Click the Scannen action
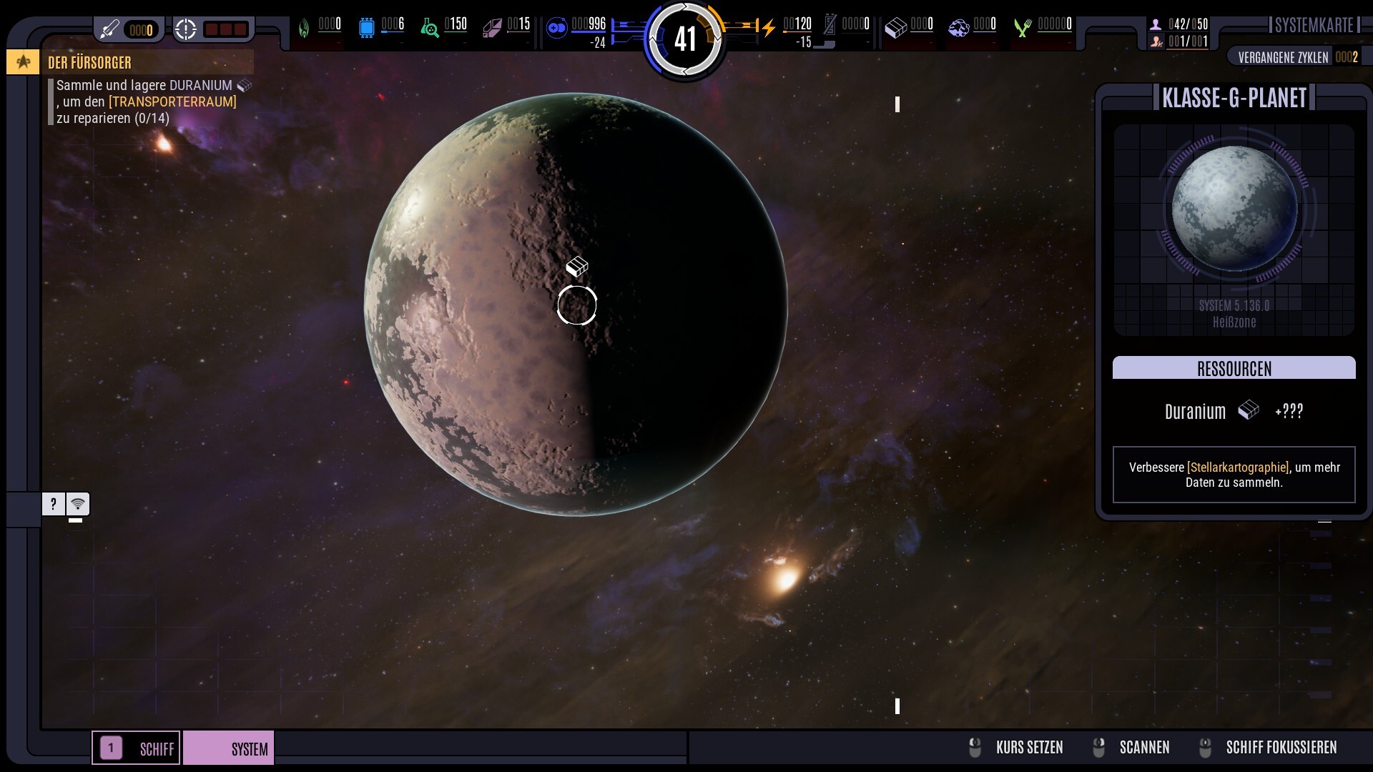Image resolution: width=1373 pixels, height=772 pixels. click(1131, 748)
